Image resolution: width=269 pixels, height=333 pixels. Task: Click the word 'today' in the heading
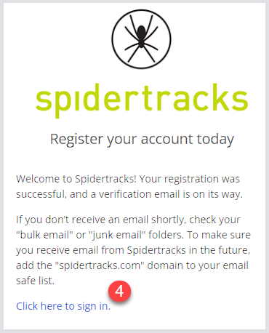(215, 140)
